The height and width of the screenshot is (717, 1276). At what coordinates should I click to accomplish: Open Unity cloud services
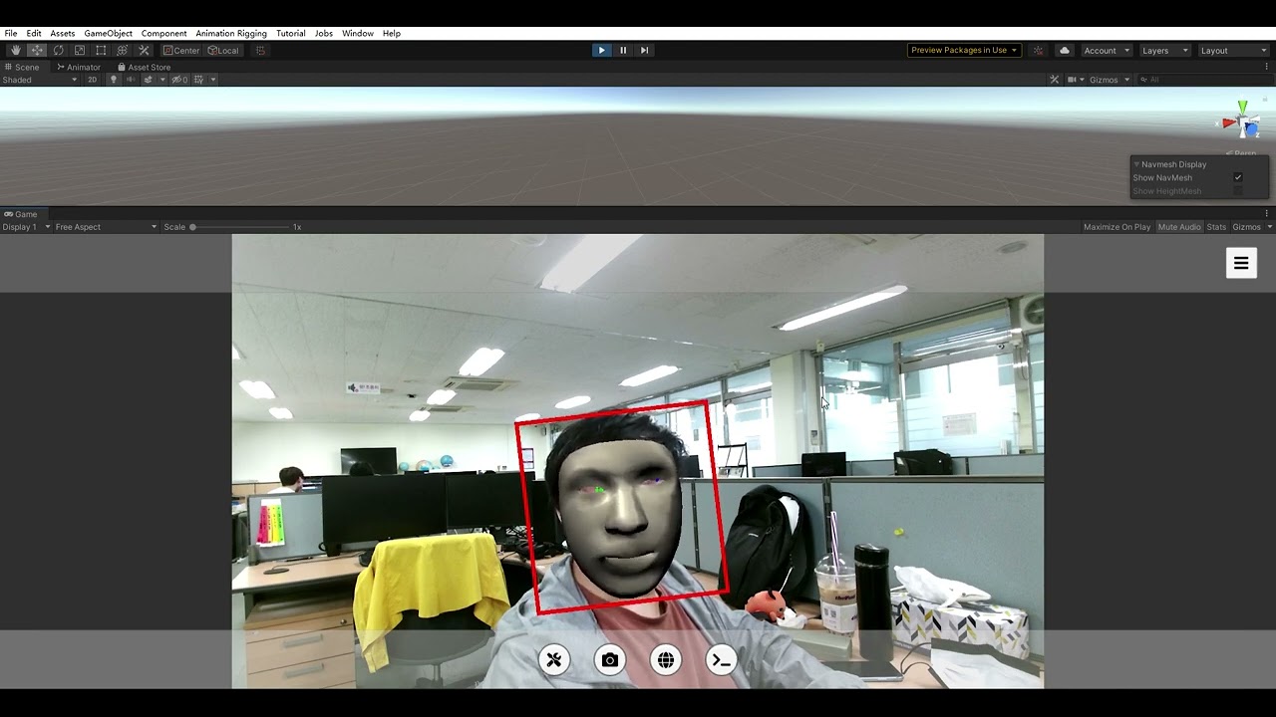pos(1064,50)
